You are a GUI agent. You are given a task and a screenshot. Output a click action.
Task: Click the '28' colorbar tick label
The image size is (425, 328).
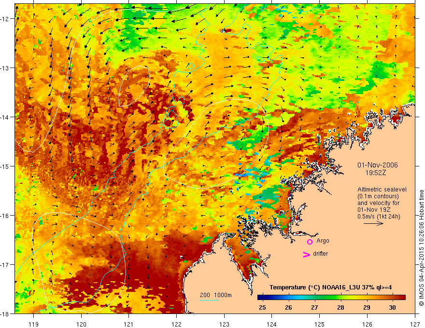pyautogui.click(x=340, y=307)
